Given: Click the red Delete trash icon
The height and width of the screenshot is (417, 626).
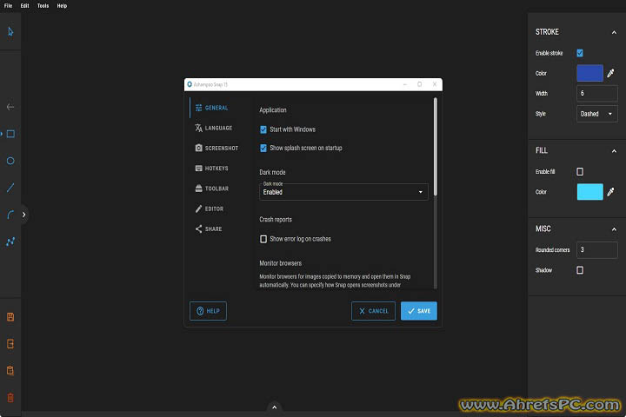Looking at the screenshot, I should (x=10, y=397).
